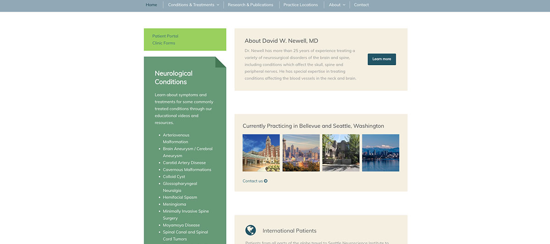The height and width of the screenshot is (244, 550).
Task: Open Minimally Invasive Spine Surgery link
Action: (186, 215)
